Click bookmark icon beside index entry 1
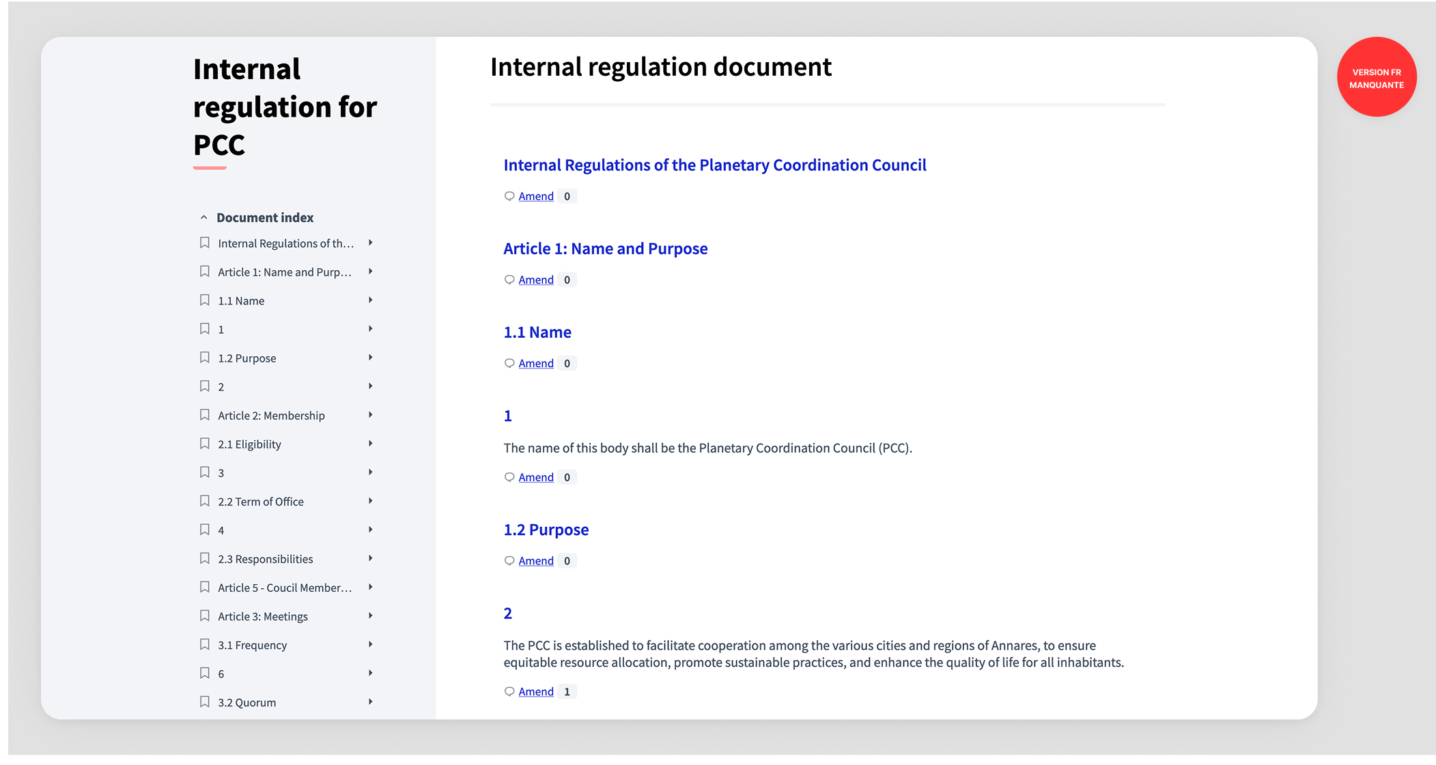 (204, 329)
